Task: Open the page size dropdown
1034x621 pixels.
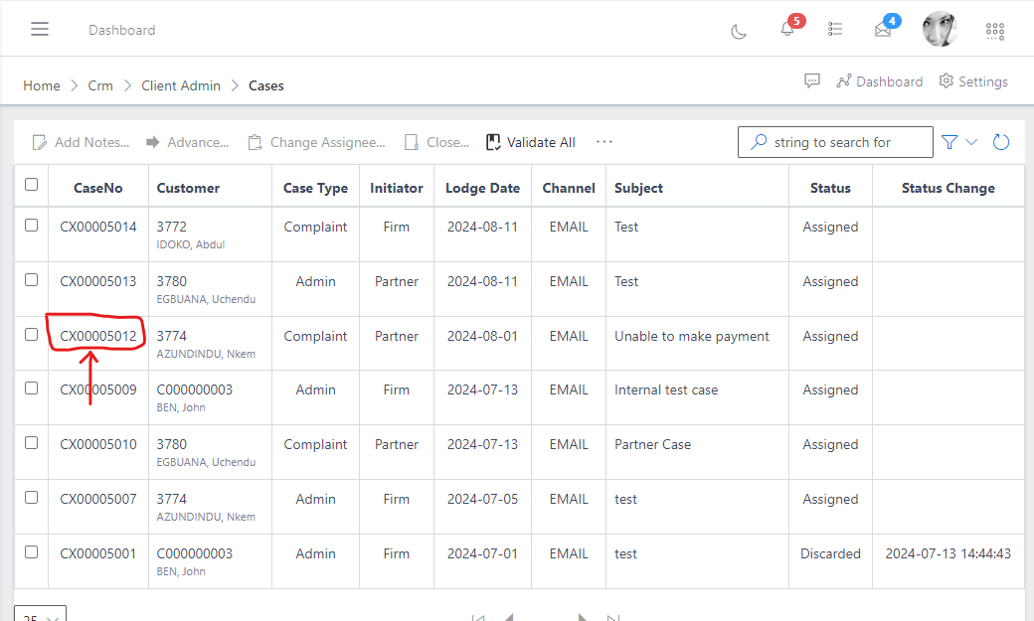Action: coord(40,616)
